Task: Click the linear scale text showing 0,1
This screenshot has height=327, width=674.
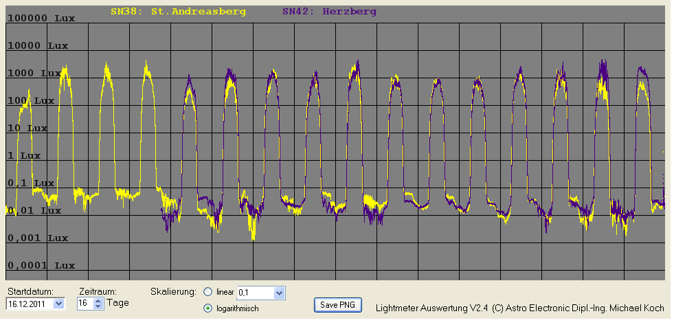Action: (x=253, y=293)
